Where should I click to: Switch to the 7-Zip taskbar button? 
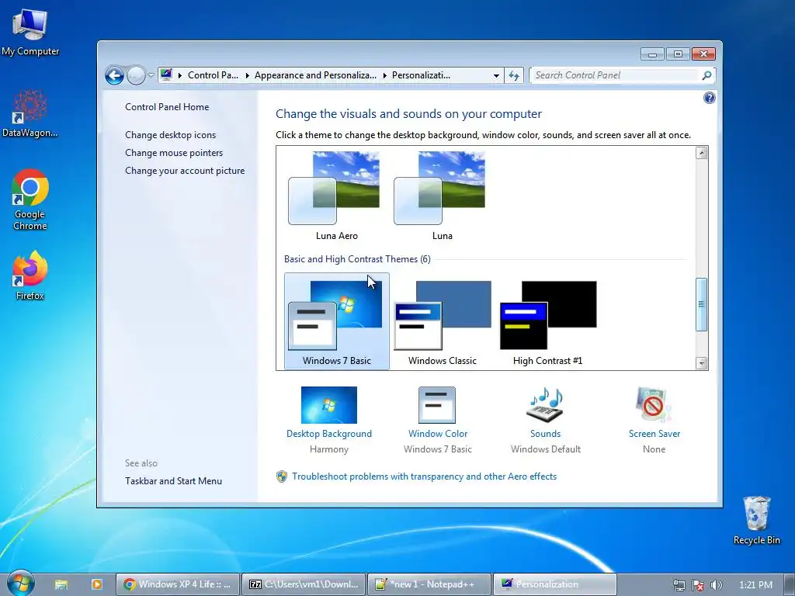tap(304, 584)
